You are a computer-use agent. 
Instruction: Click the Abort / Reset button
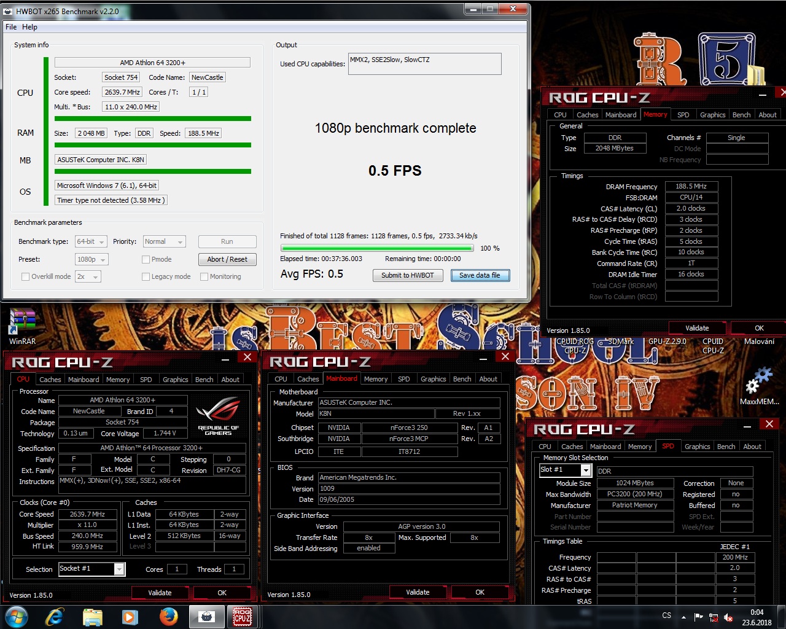pos(227,259)
